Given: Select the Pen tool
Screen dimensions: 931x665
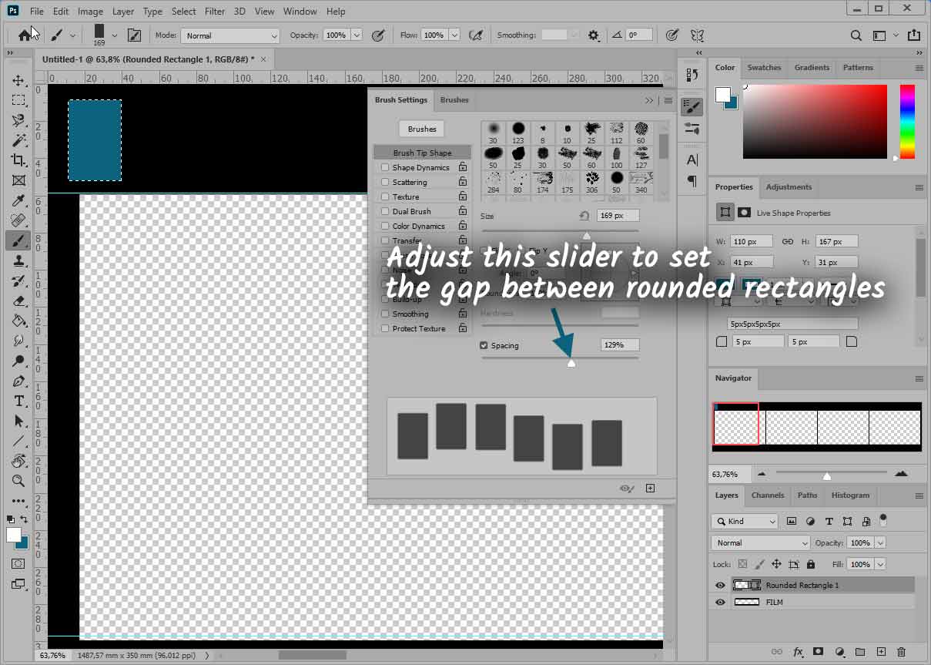Looking at the screenshot, I should (x=18, y=381).
